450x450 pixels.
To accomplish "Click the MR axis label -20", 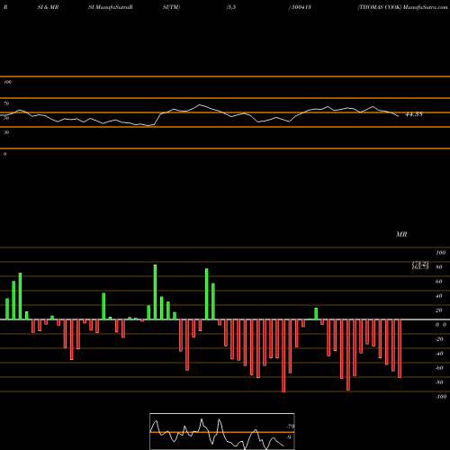I will click(439, 339).
